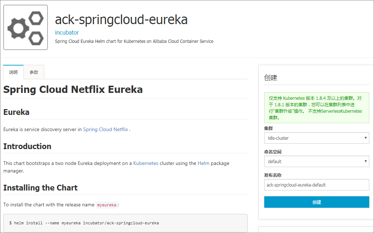This screenshot has width=374, height=233.
Task: Follow the Helm hyperlink
Action: click(x=203, y=163)
